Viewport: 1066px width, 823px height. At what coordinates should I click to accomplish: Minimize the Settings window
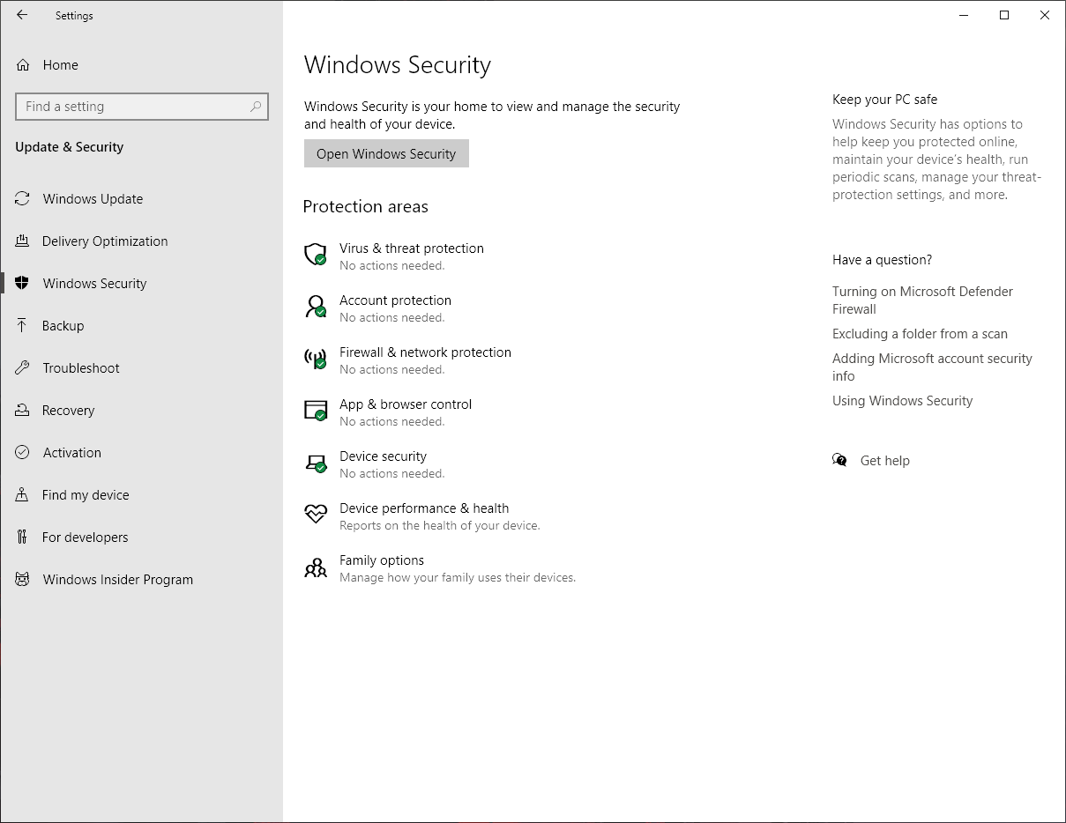(964, 15)
